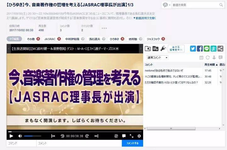Image resolution: width=227 pixels, height=150 pixels.
Task: Open the 中村伊知哉 tag
Action: point(72,39)
